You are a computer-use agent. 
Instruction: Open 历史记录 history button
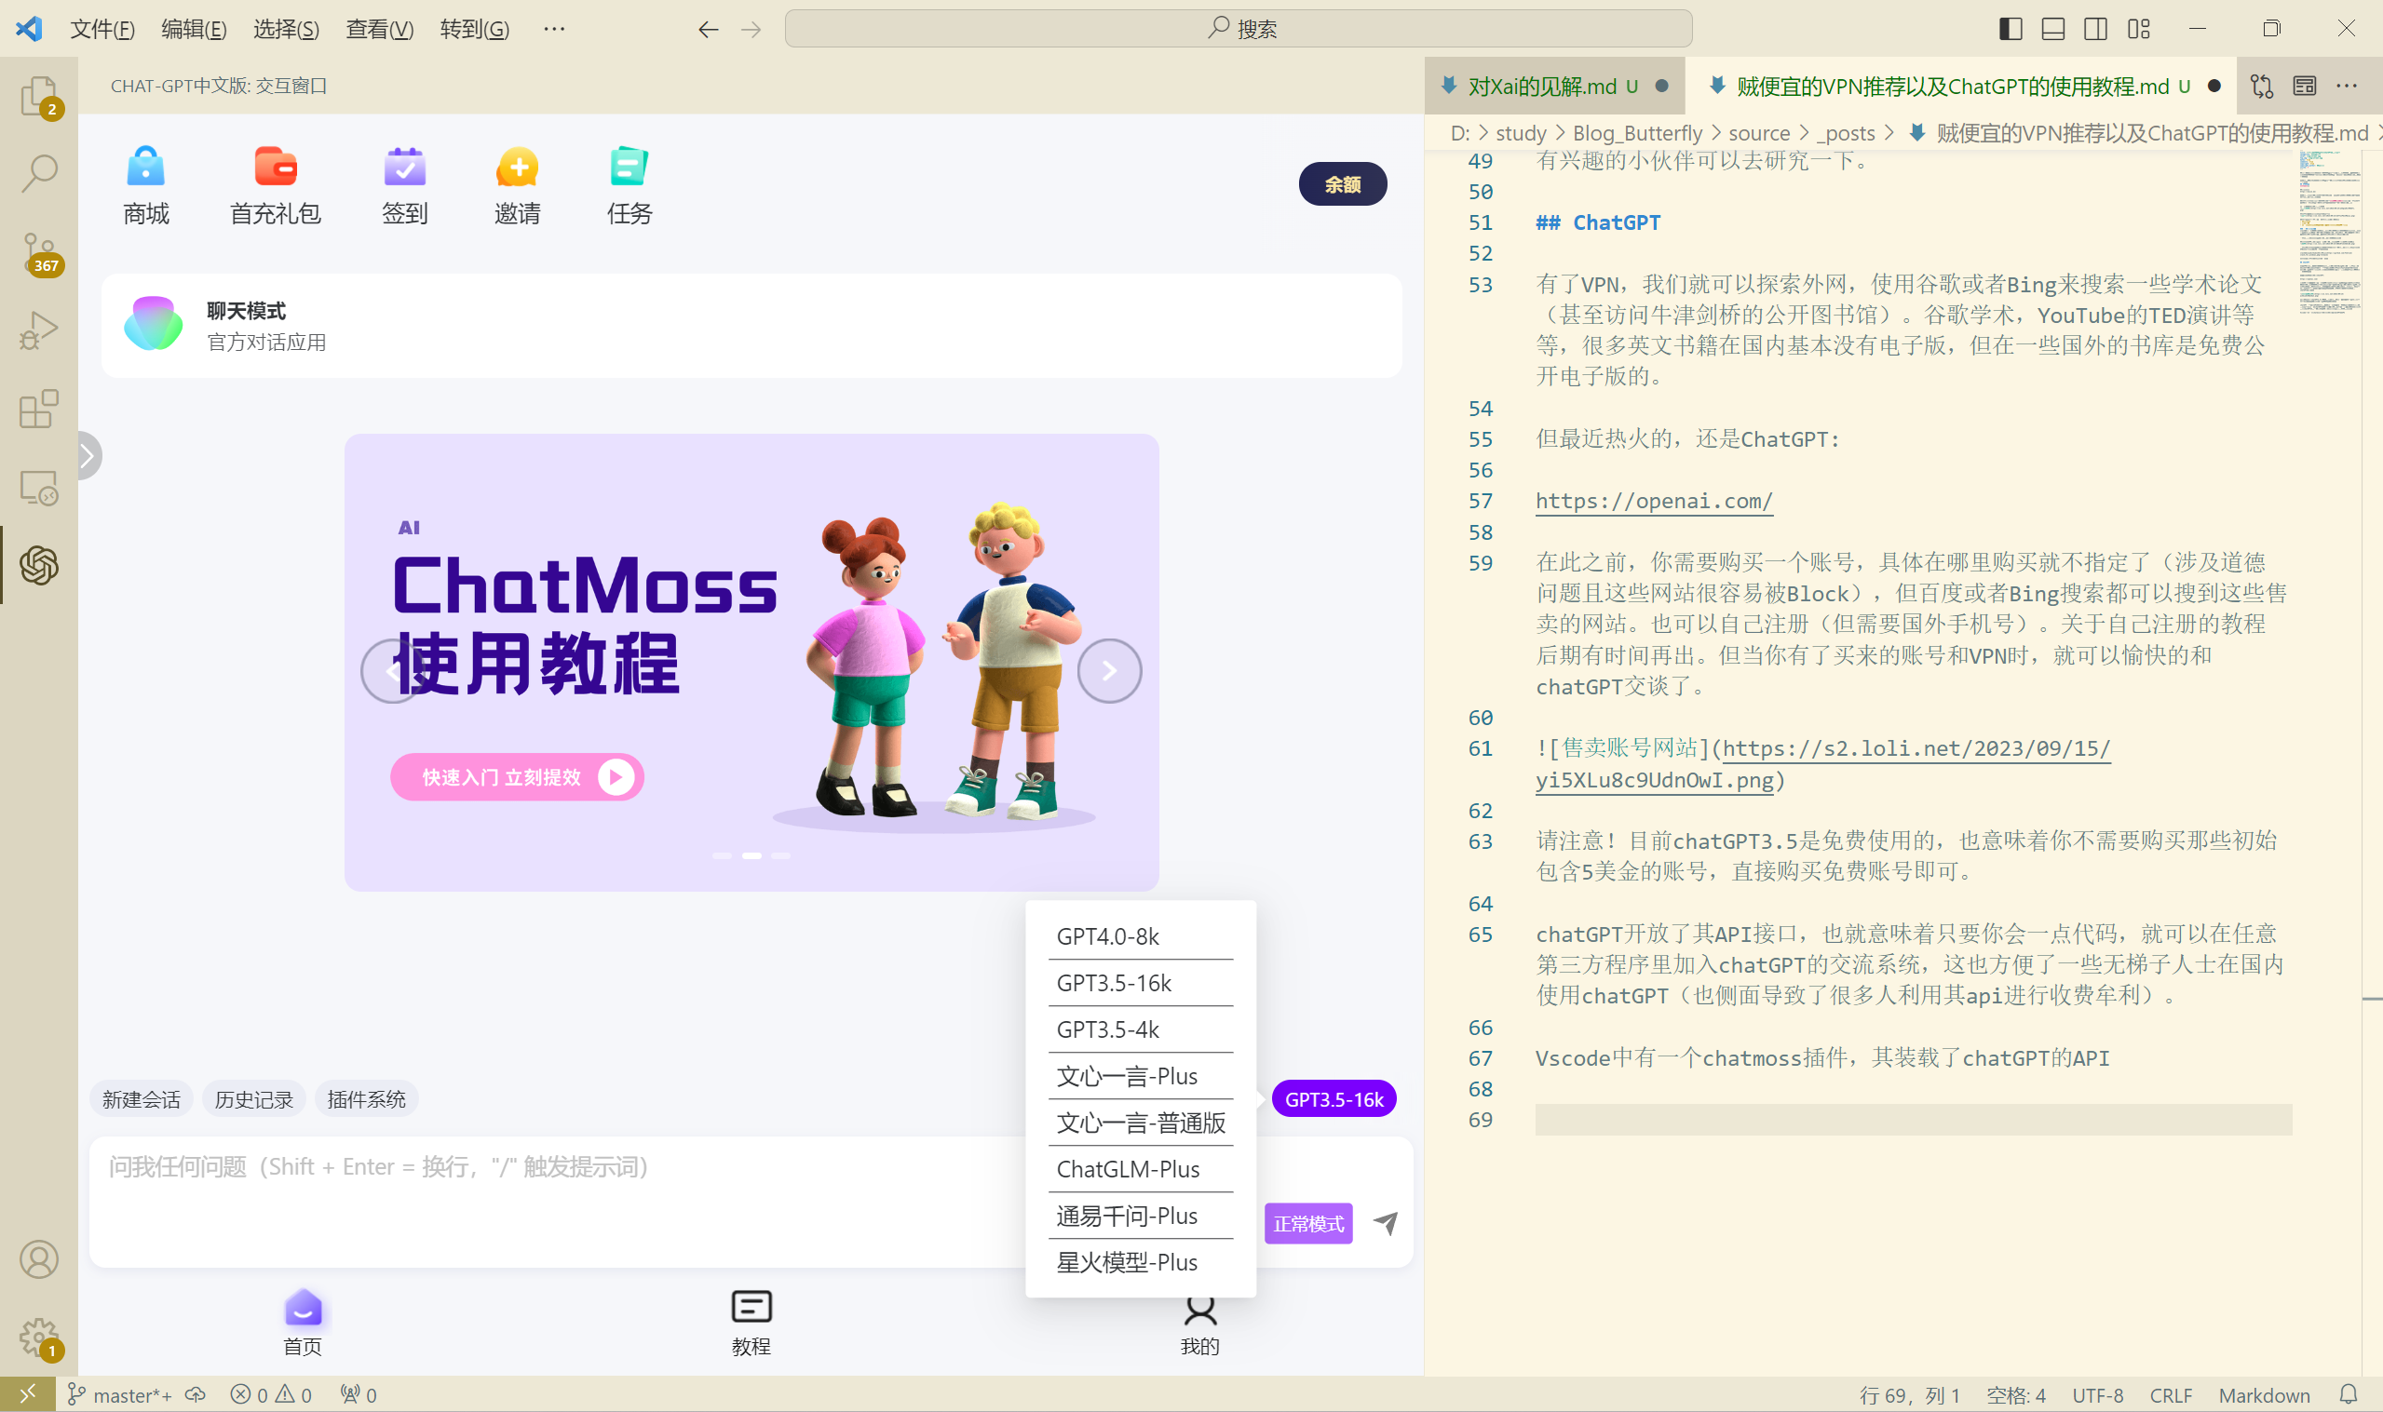click(253, 1099)
